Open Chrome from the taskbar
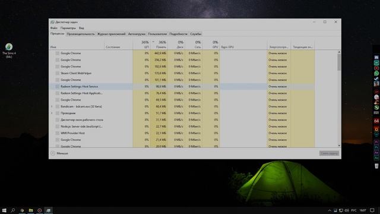 point(22,210)
